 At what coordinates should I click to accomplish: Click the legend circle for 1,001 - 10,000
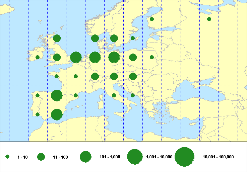(135, 157)
